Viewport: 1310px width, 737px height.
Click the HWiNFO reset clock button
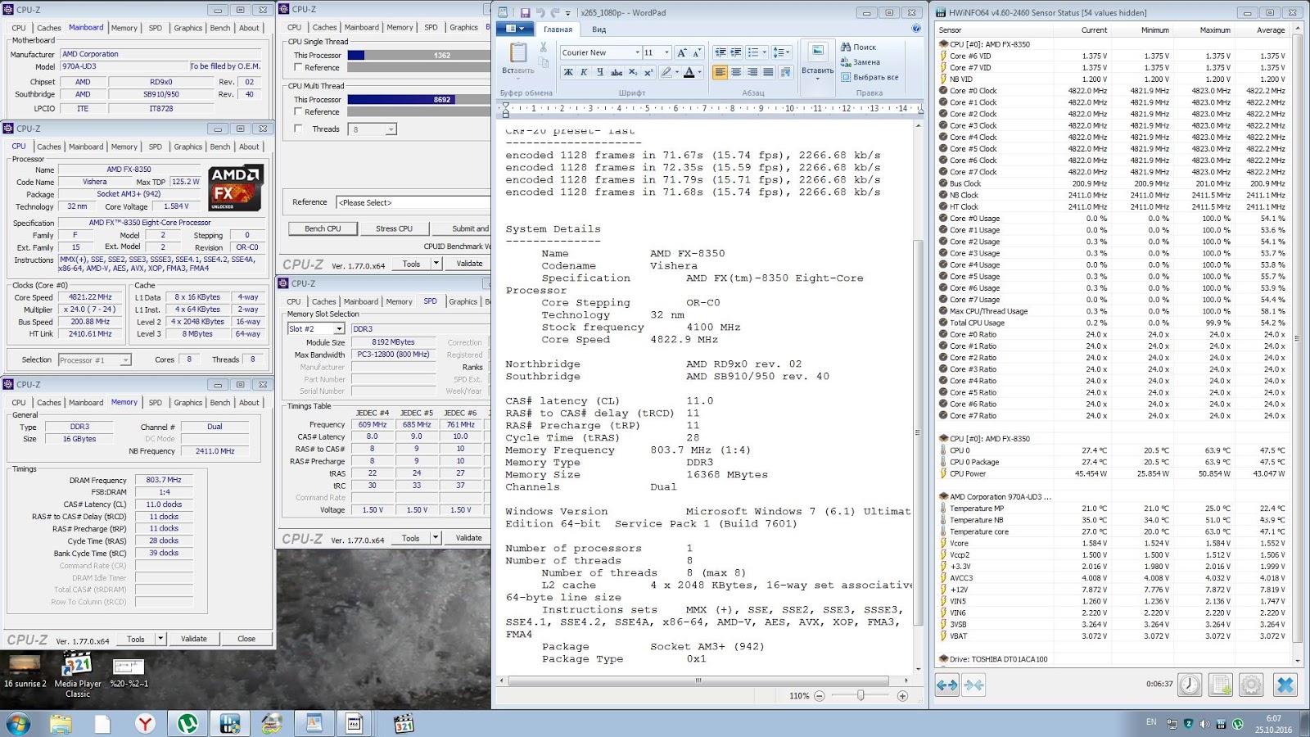click(1190, 685)
